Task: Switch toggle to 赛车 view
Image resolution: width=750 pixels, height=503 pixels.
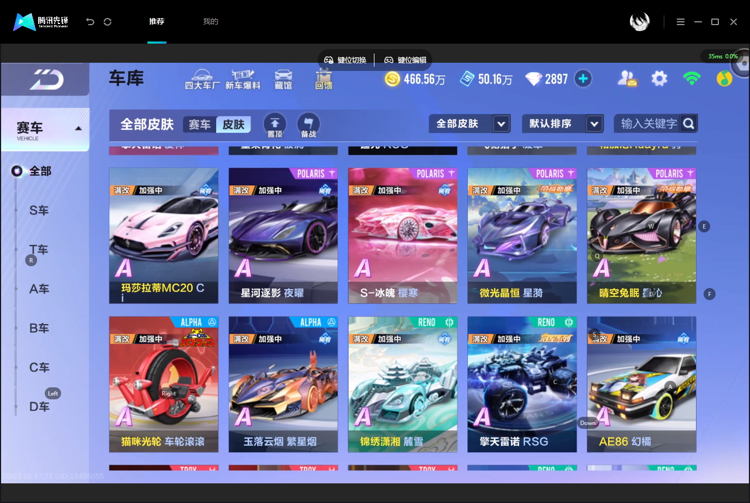Action: coord(200,124)
